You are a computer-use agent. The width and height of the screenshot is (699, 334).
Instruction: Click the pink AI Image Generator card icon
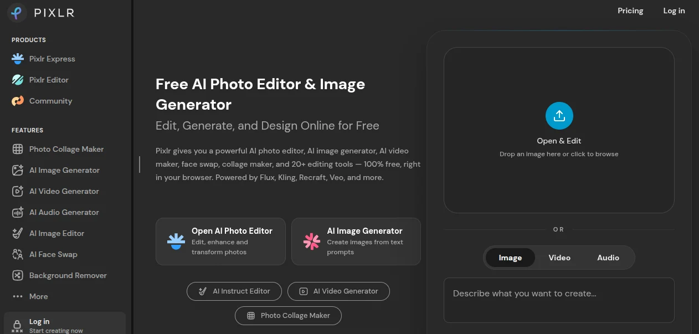[312, 241]
